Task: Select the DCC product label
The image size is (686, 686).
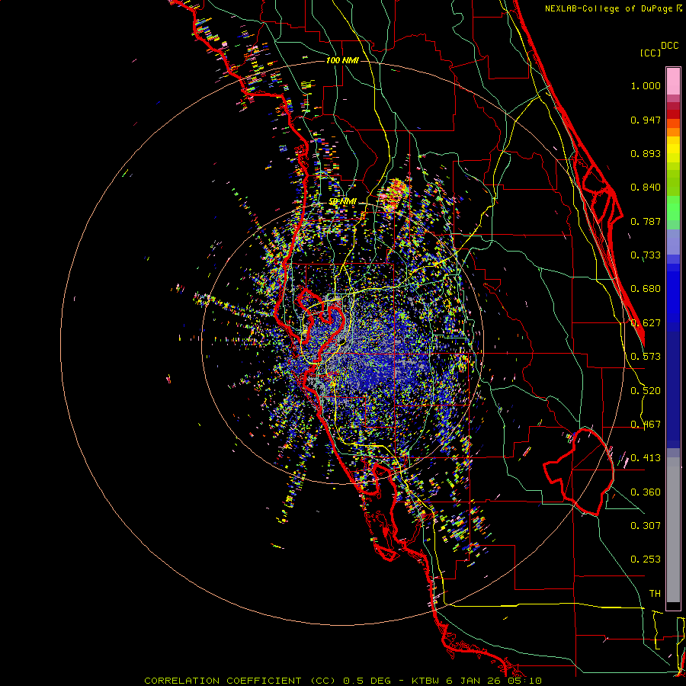Action: coord(669,46)
